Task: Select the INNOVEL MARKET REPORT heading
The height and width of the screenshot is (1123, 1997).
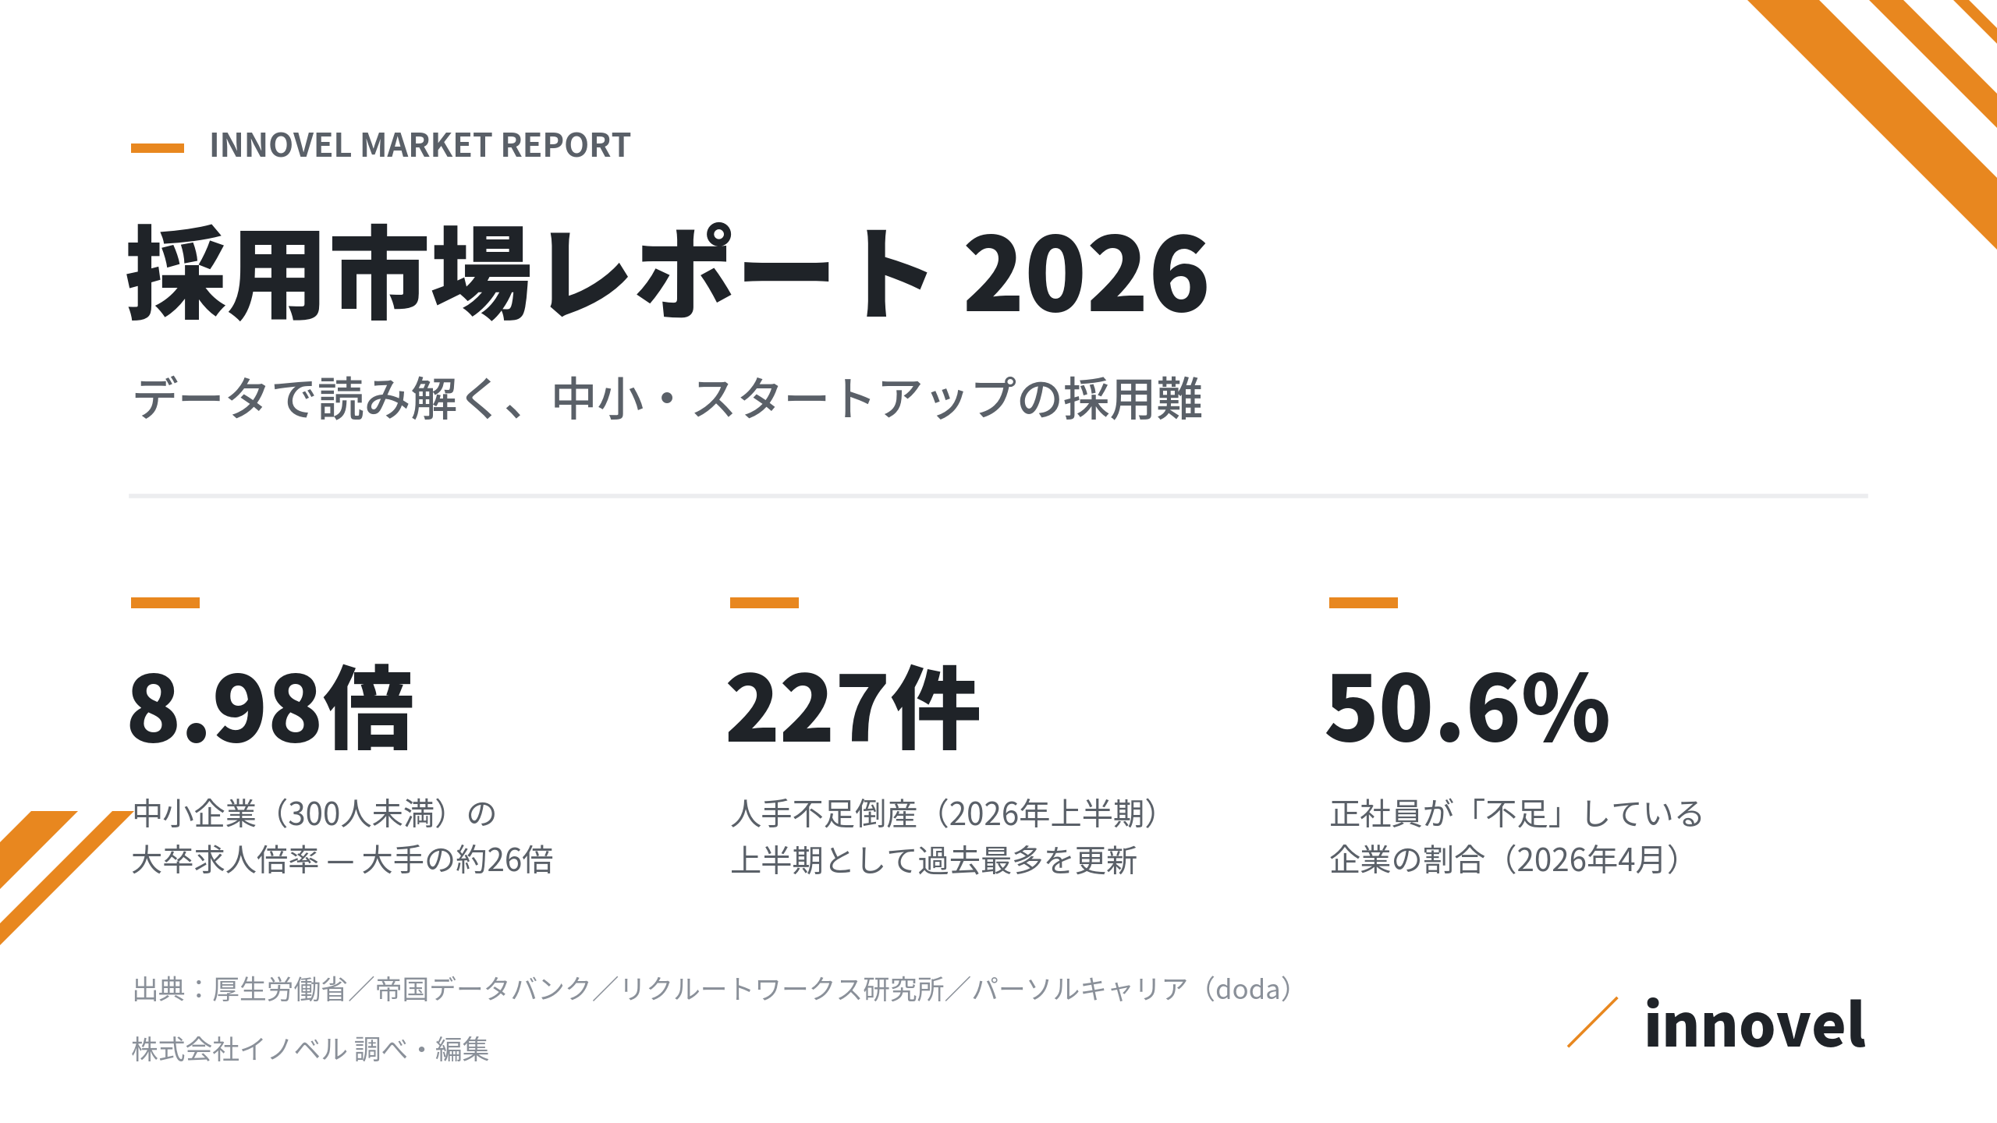Action: coord(420,146)
